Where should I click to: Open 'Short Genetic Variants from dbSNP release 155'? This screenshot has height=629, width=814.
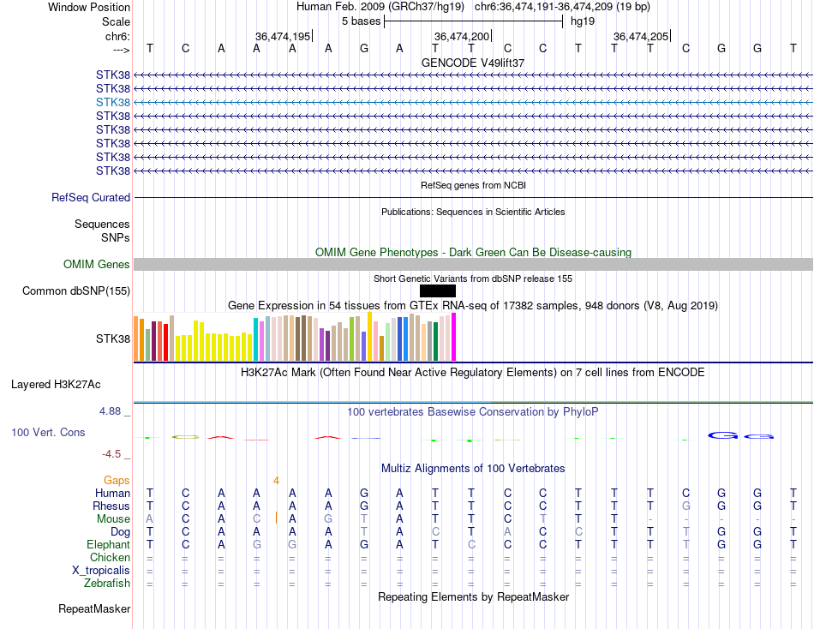tap(473, 279)
